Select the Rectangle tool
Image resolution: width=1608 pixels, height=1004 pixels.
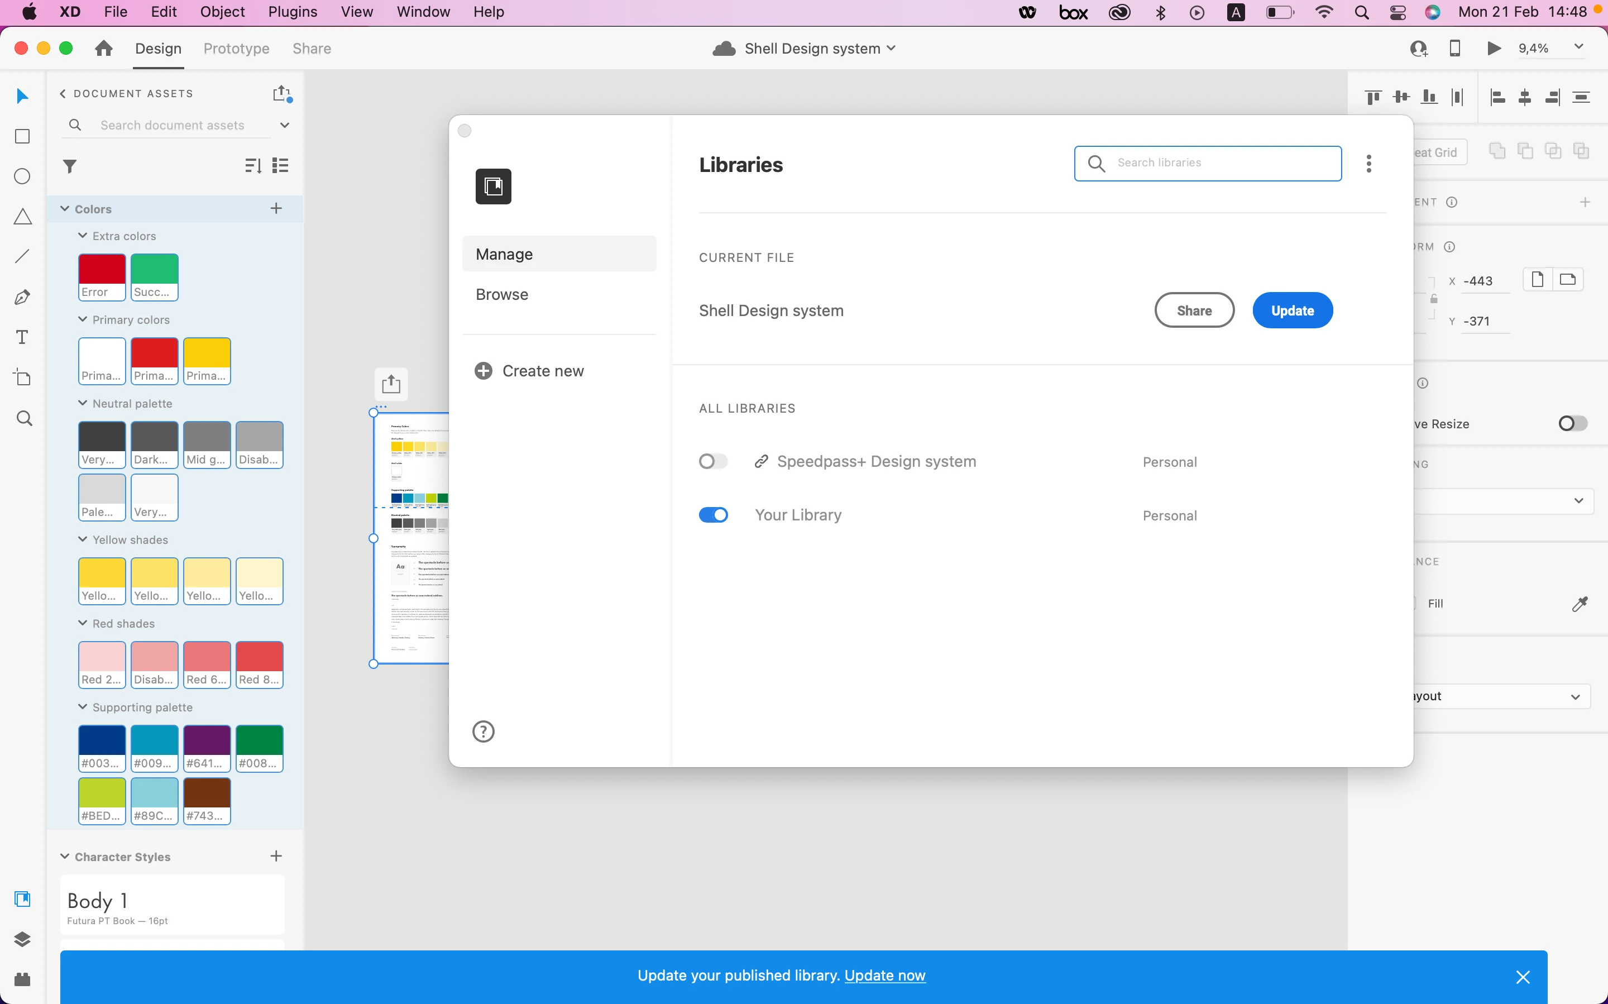click(22, 136)
